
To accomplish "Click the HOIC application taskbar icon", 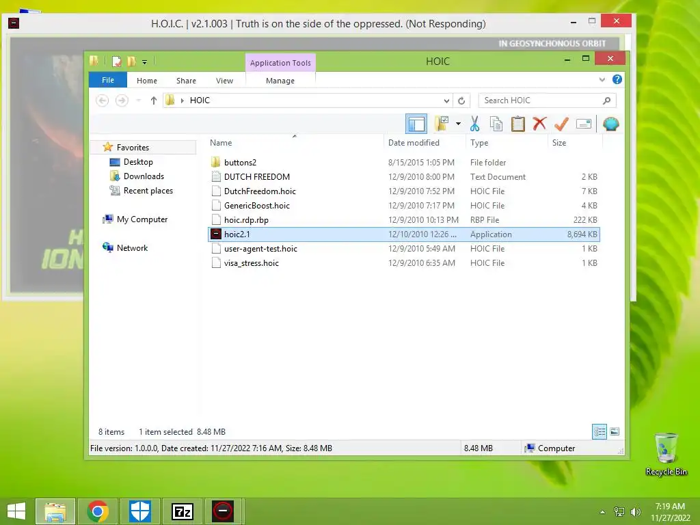I will [224, 511].
